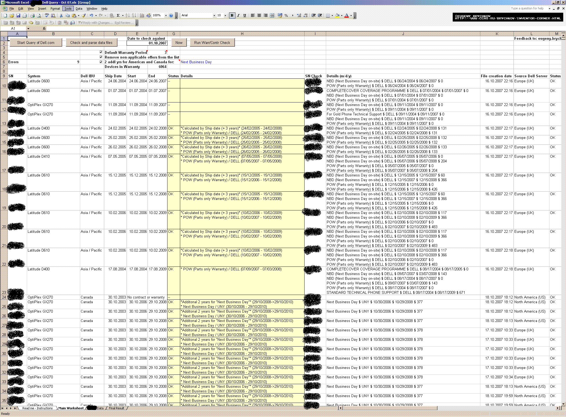The width and height of the screenshot is (566, 417).
Task: Increase decimal places
Action: tap(299, 15)
